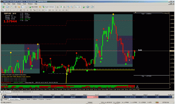Open the File menu
The width and height of the screenshot is (175, 104).
(x=4, y=4)
